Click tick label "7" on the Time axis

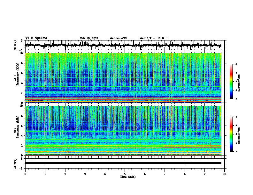pos(165,174)
